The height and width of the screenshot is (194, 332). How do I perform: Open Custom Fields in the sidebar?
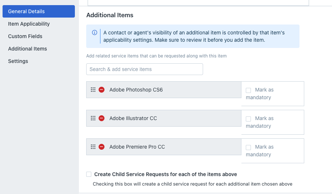coord(25,36)
